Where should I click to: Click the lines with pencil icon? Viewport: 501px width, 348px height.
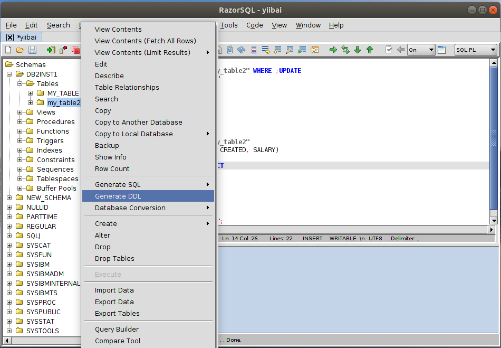290,50
